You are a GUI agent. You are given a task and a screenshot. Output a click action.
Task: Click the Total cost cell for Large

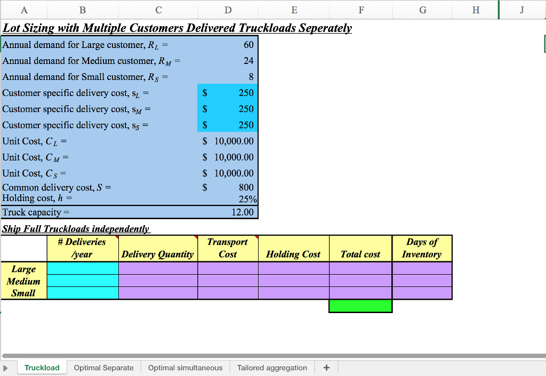point(360,268)
